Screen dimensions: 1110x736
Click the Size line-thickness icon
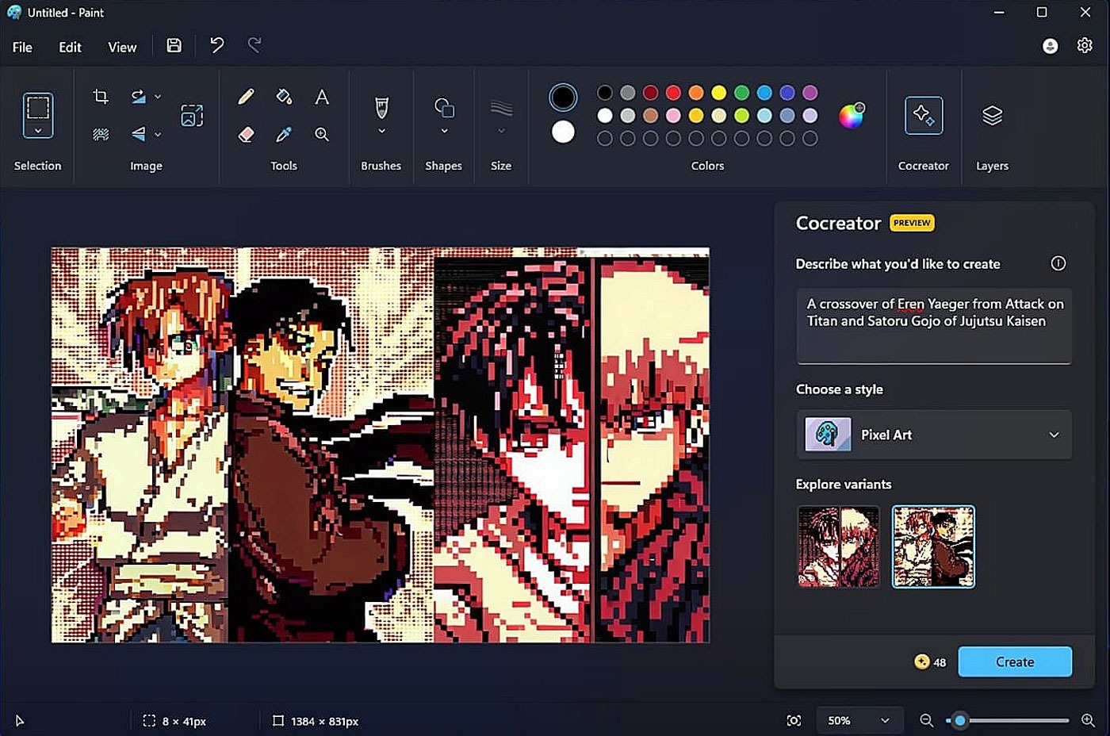click(501, 108)
